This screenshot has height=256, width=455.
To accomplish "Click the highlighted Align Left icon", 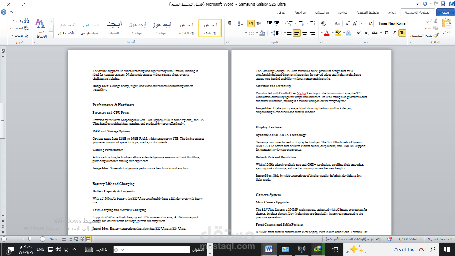I will coord(297,33).
